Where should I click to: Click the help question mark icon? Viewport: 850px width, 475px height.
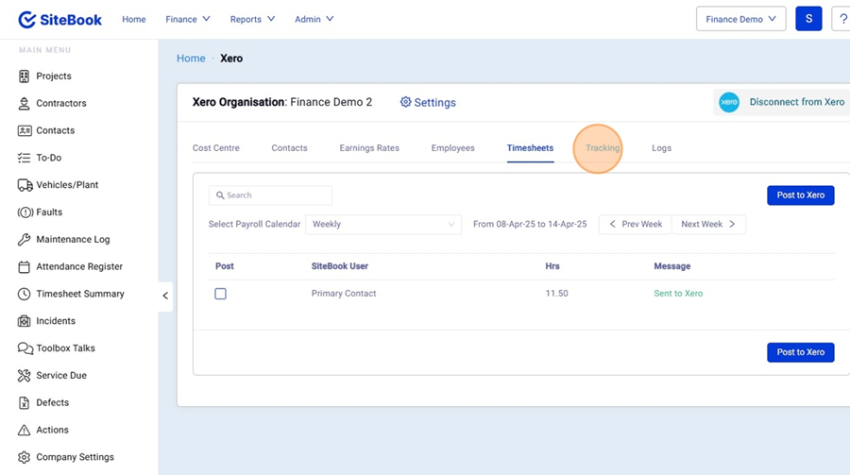point(842,19)
